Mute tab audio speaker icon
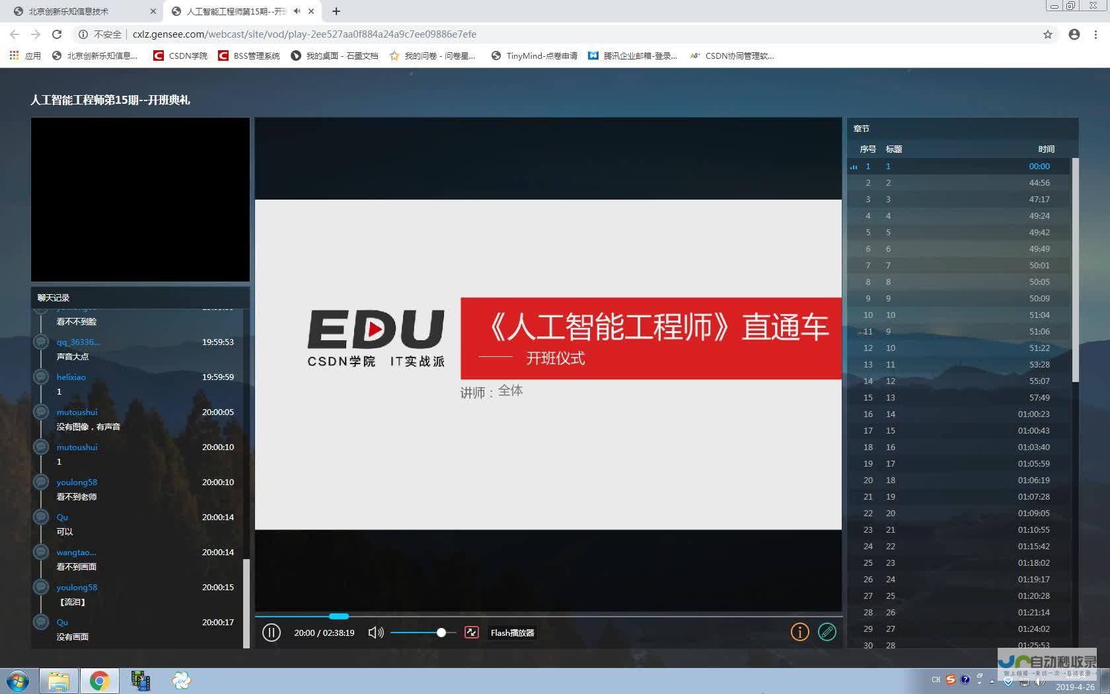The width and height of the screenshot is (1110, 694). (297, 11)
